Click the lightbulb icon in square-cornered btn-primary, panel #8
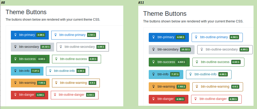The width and height of the screenshot is (257, 109). tap(15, 35)
